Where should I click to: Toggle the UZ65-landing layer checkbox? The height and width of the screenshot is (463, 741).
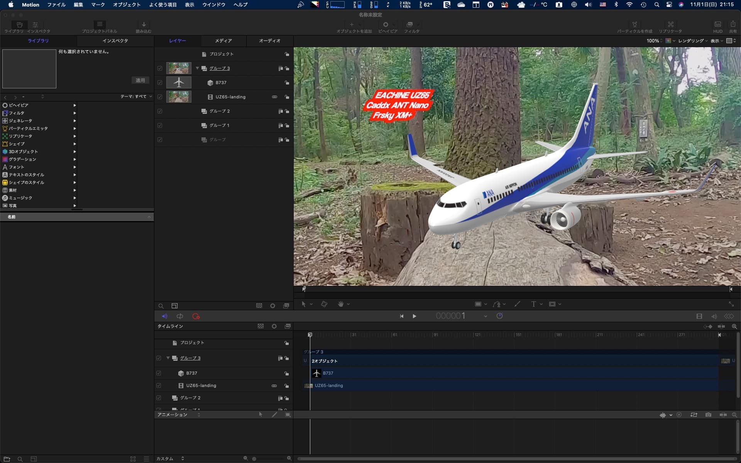(160, 97)
